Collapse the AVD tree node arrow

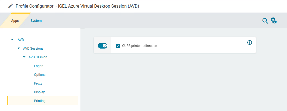(12, 40)
